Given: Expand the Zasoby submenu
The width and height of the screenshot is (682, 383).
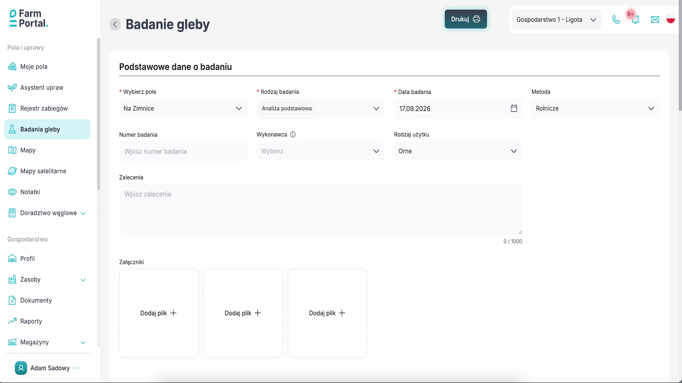Looking at the screenshot, I should tap(83, 280).
